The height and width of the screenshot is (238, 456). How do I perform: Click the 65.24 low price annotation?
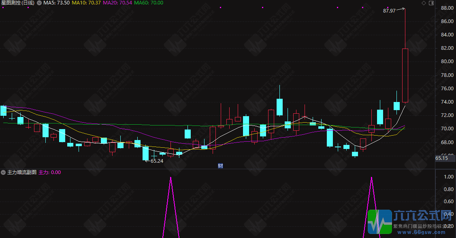click(157, 161)
